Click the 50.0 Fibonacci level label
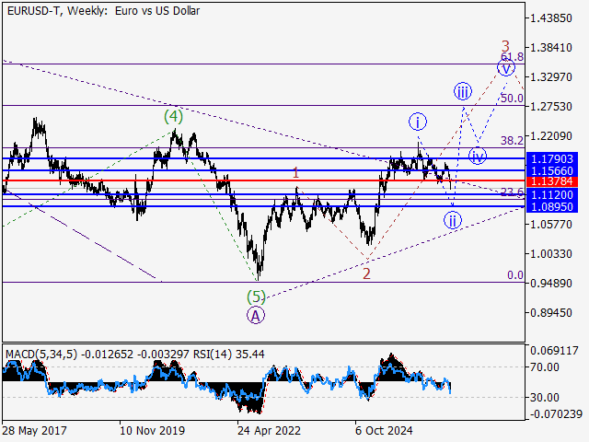 pyautogui.click(x=513, y=99)
